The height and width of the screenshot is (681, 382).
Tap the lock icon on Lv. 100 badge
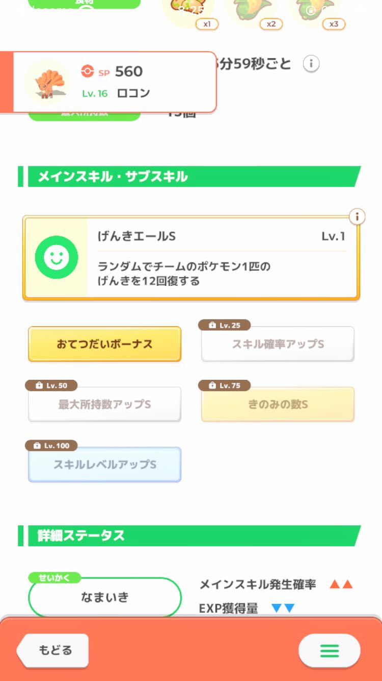click(x=37, y=446)
